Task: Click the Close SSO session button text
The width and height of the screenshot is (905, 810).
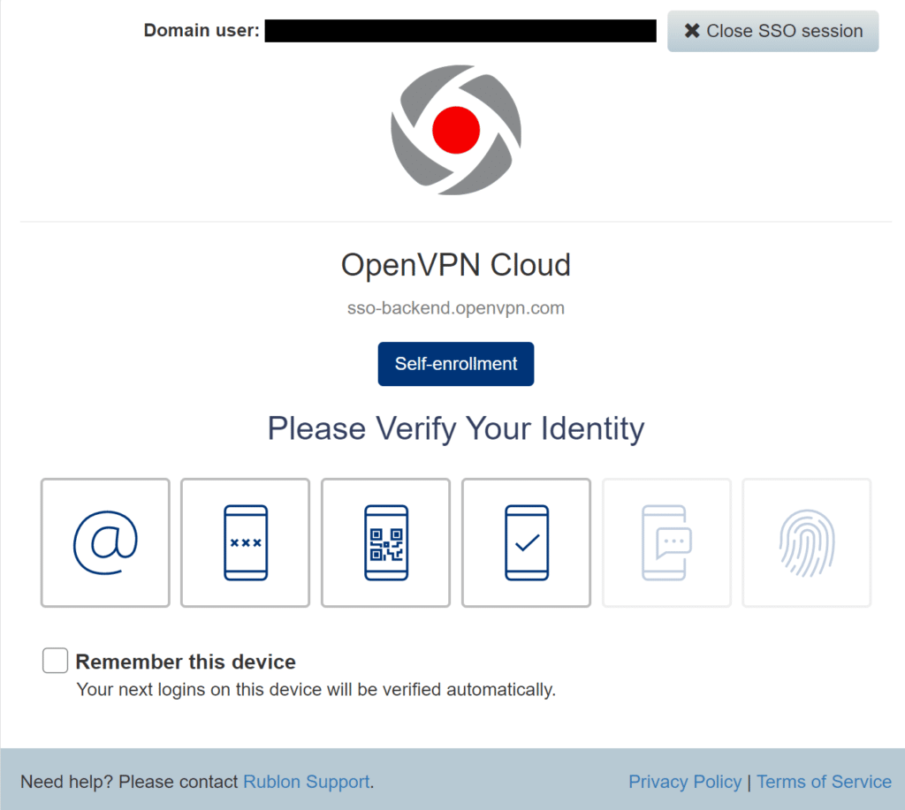Action: (784, 31)
